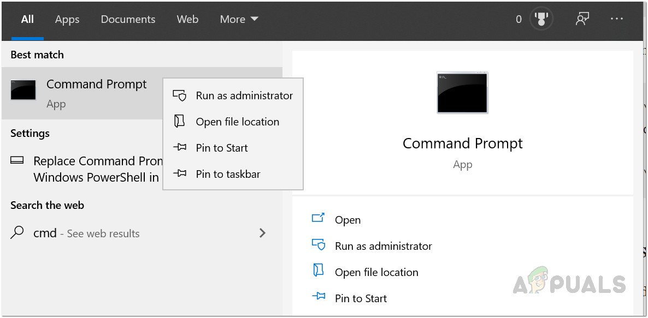Click Open file location in right panel

[x=376, y=272]
